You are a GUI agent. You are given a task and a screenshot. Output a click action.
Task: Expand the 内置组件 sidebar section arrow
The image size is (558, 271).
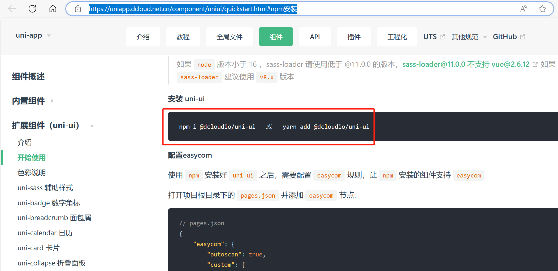click(52, 101)
